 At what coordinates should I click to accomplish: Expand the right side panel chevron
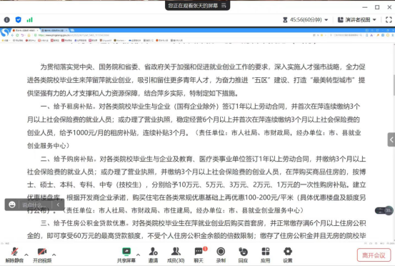391,139
